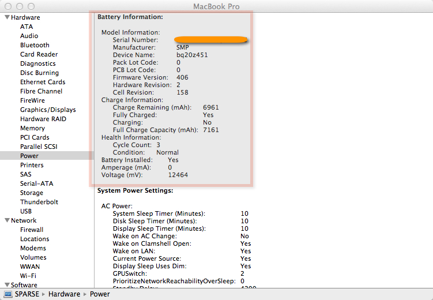Viewport: 433px width, 300px height.
Task: Open Memory in the Hardware list
Action: click(32, 128)
